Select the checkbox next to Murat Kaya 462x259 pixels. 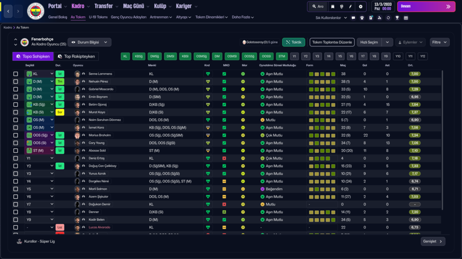coord(16,112)
